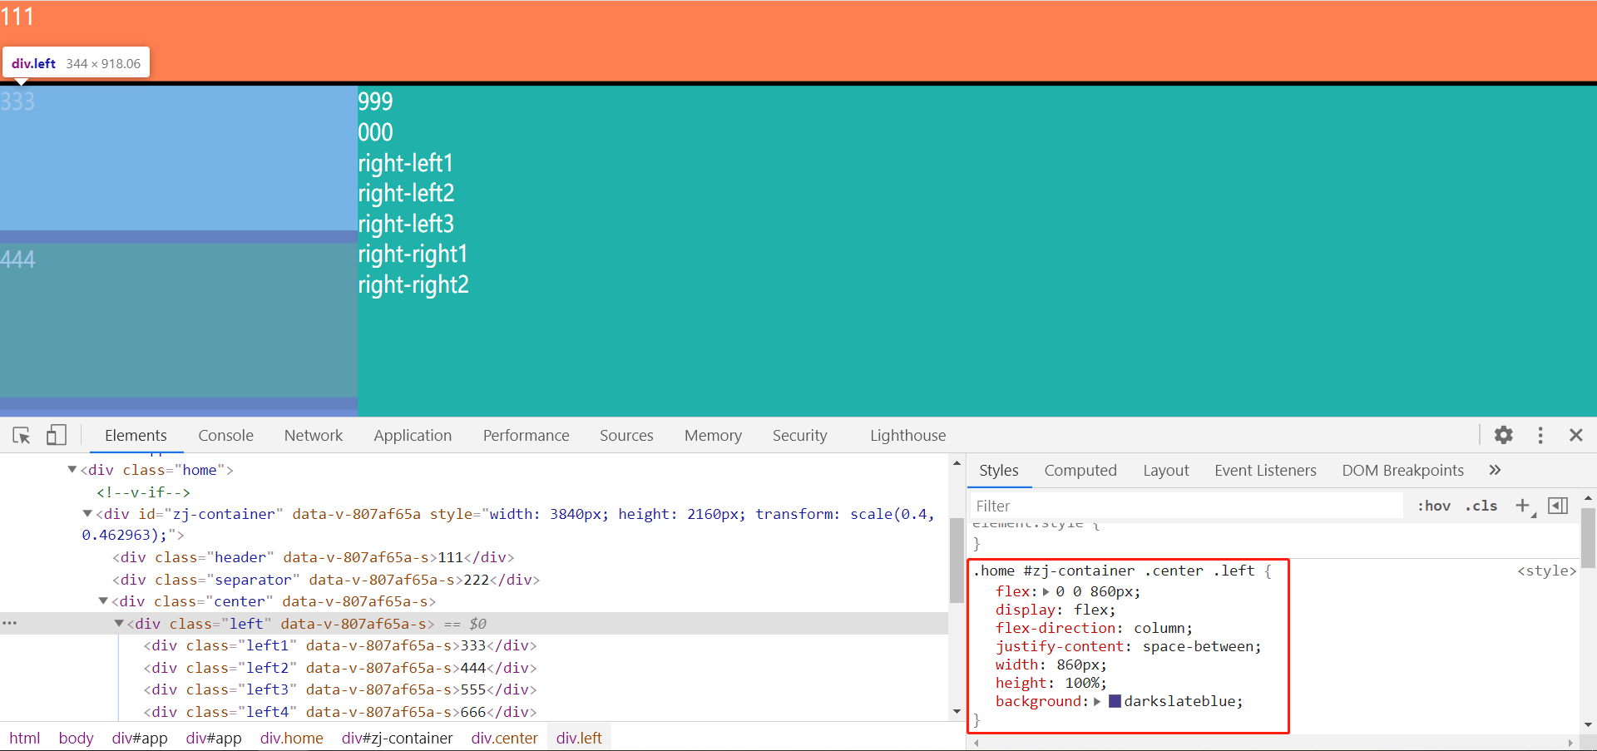Switch to the Computed sub-tab
This screenshot has width=1597, height=751.
click(x=1080, y=470)
